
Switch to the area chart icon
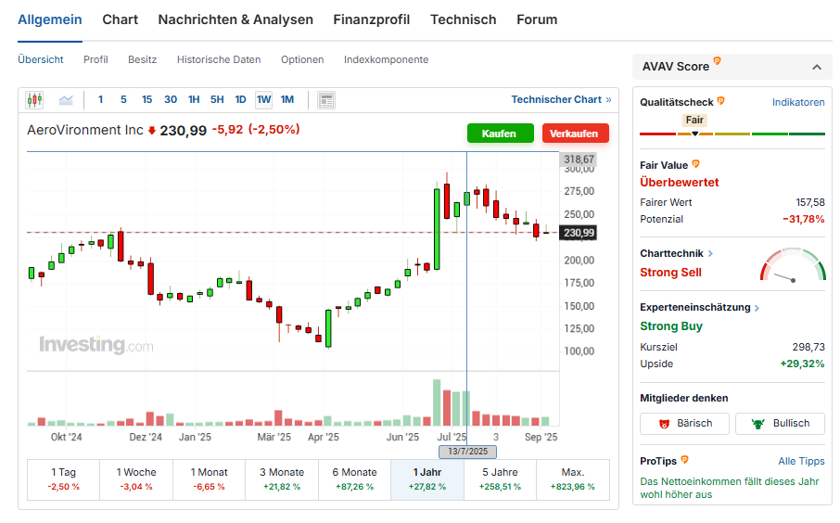point(66,100)
